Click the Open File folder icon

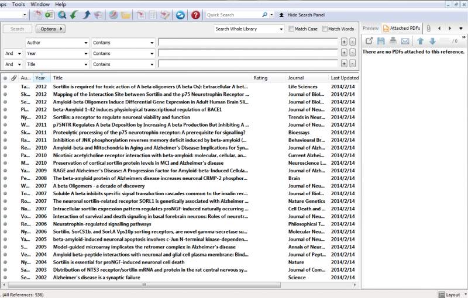point(125,15)
